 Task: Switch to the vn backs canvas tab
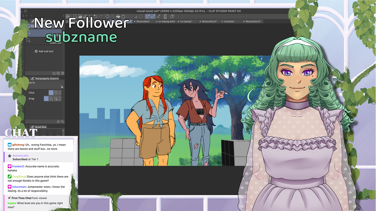pos(229,21)
